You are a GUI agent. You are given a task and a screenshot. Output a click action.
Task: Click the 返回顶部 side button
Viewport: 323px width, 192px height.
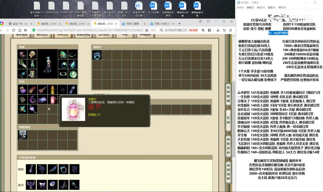[228, 172]
